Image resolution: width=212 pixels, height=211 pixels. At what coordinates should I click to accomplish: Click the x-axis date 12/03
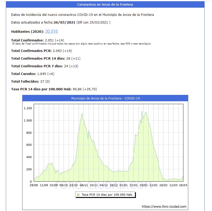pos(173,185)
